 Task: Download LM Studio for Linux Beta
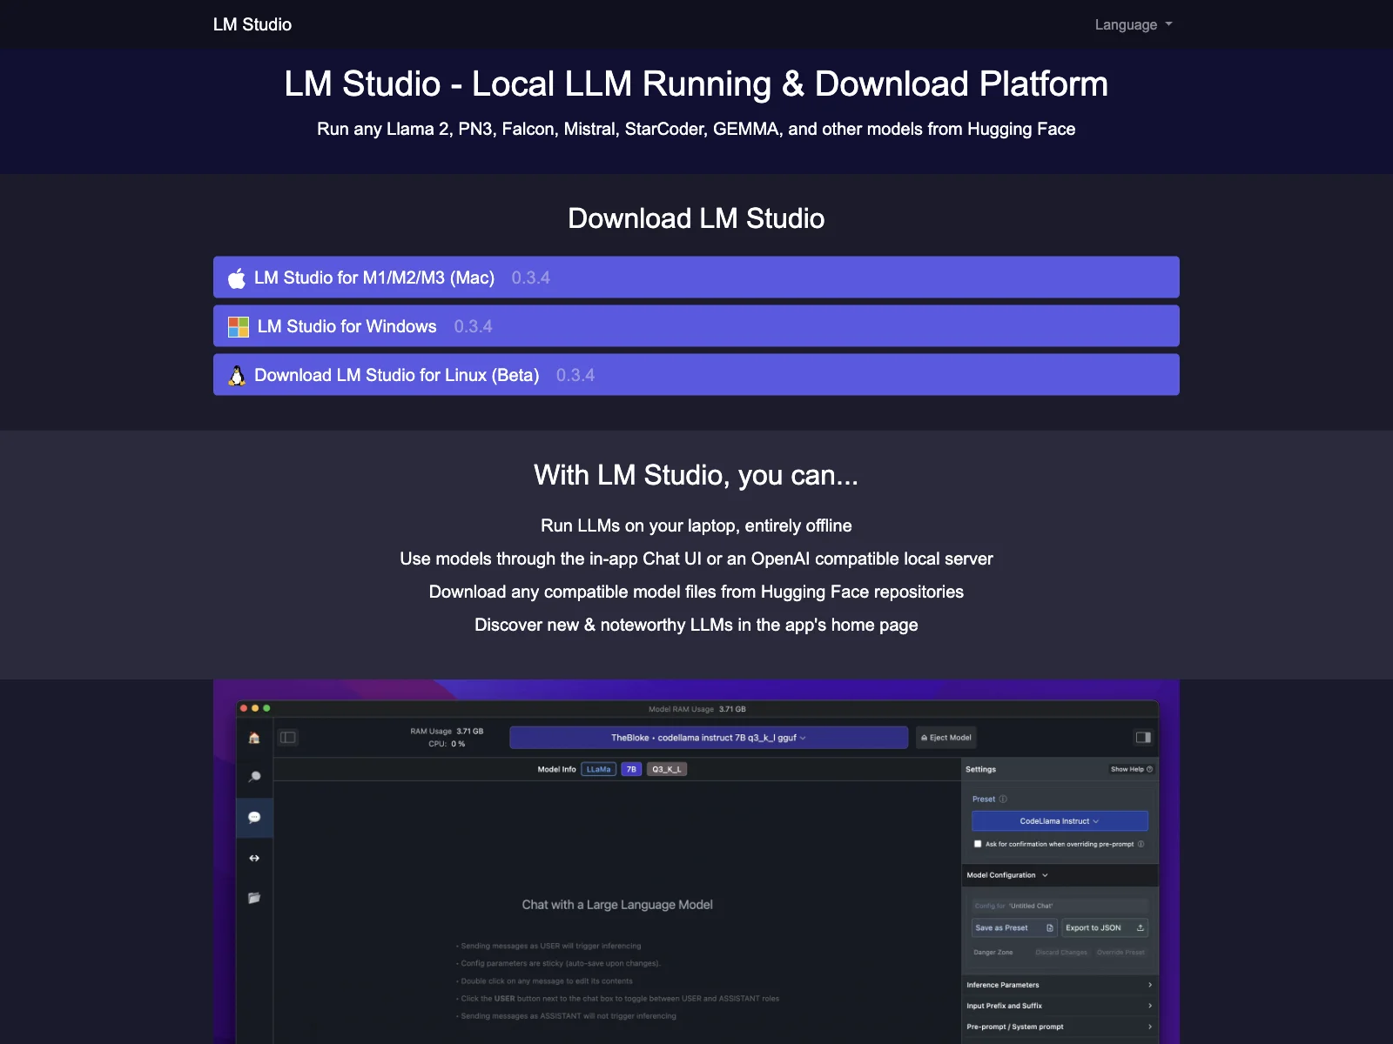pos(696,374)
